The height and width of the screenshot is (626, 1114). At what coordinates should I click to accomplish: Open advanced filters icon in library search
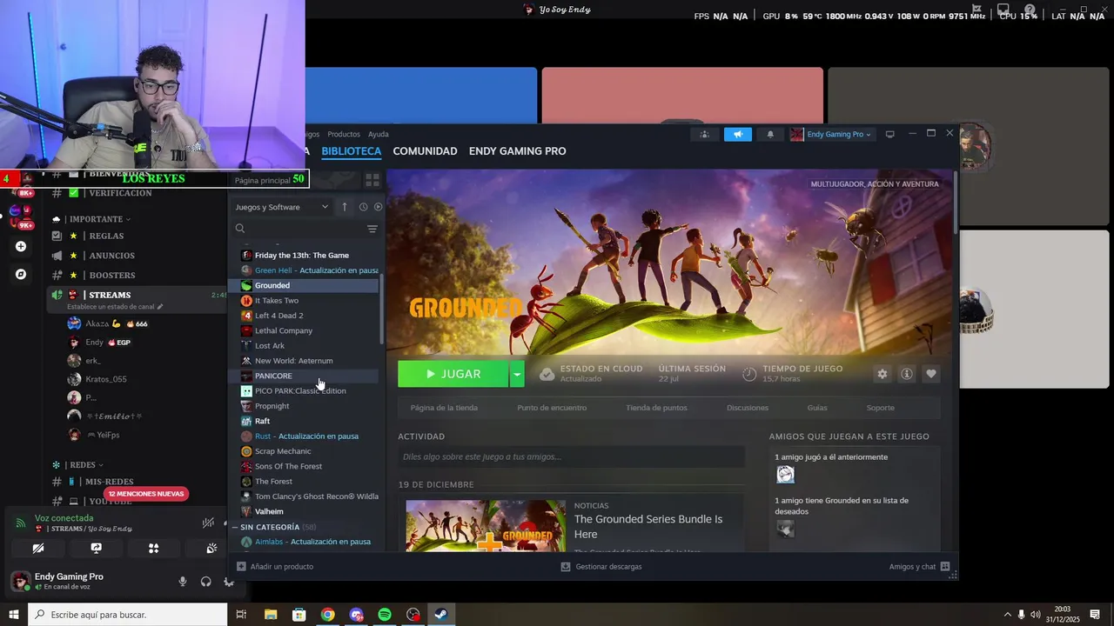tap(372, 229)
